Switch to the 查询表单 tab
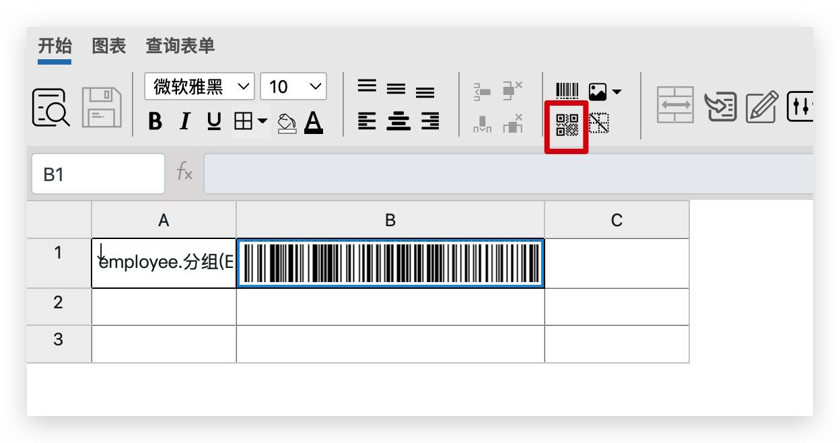 tap(180, 46)
